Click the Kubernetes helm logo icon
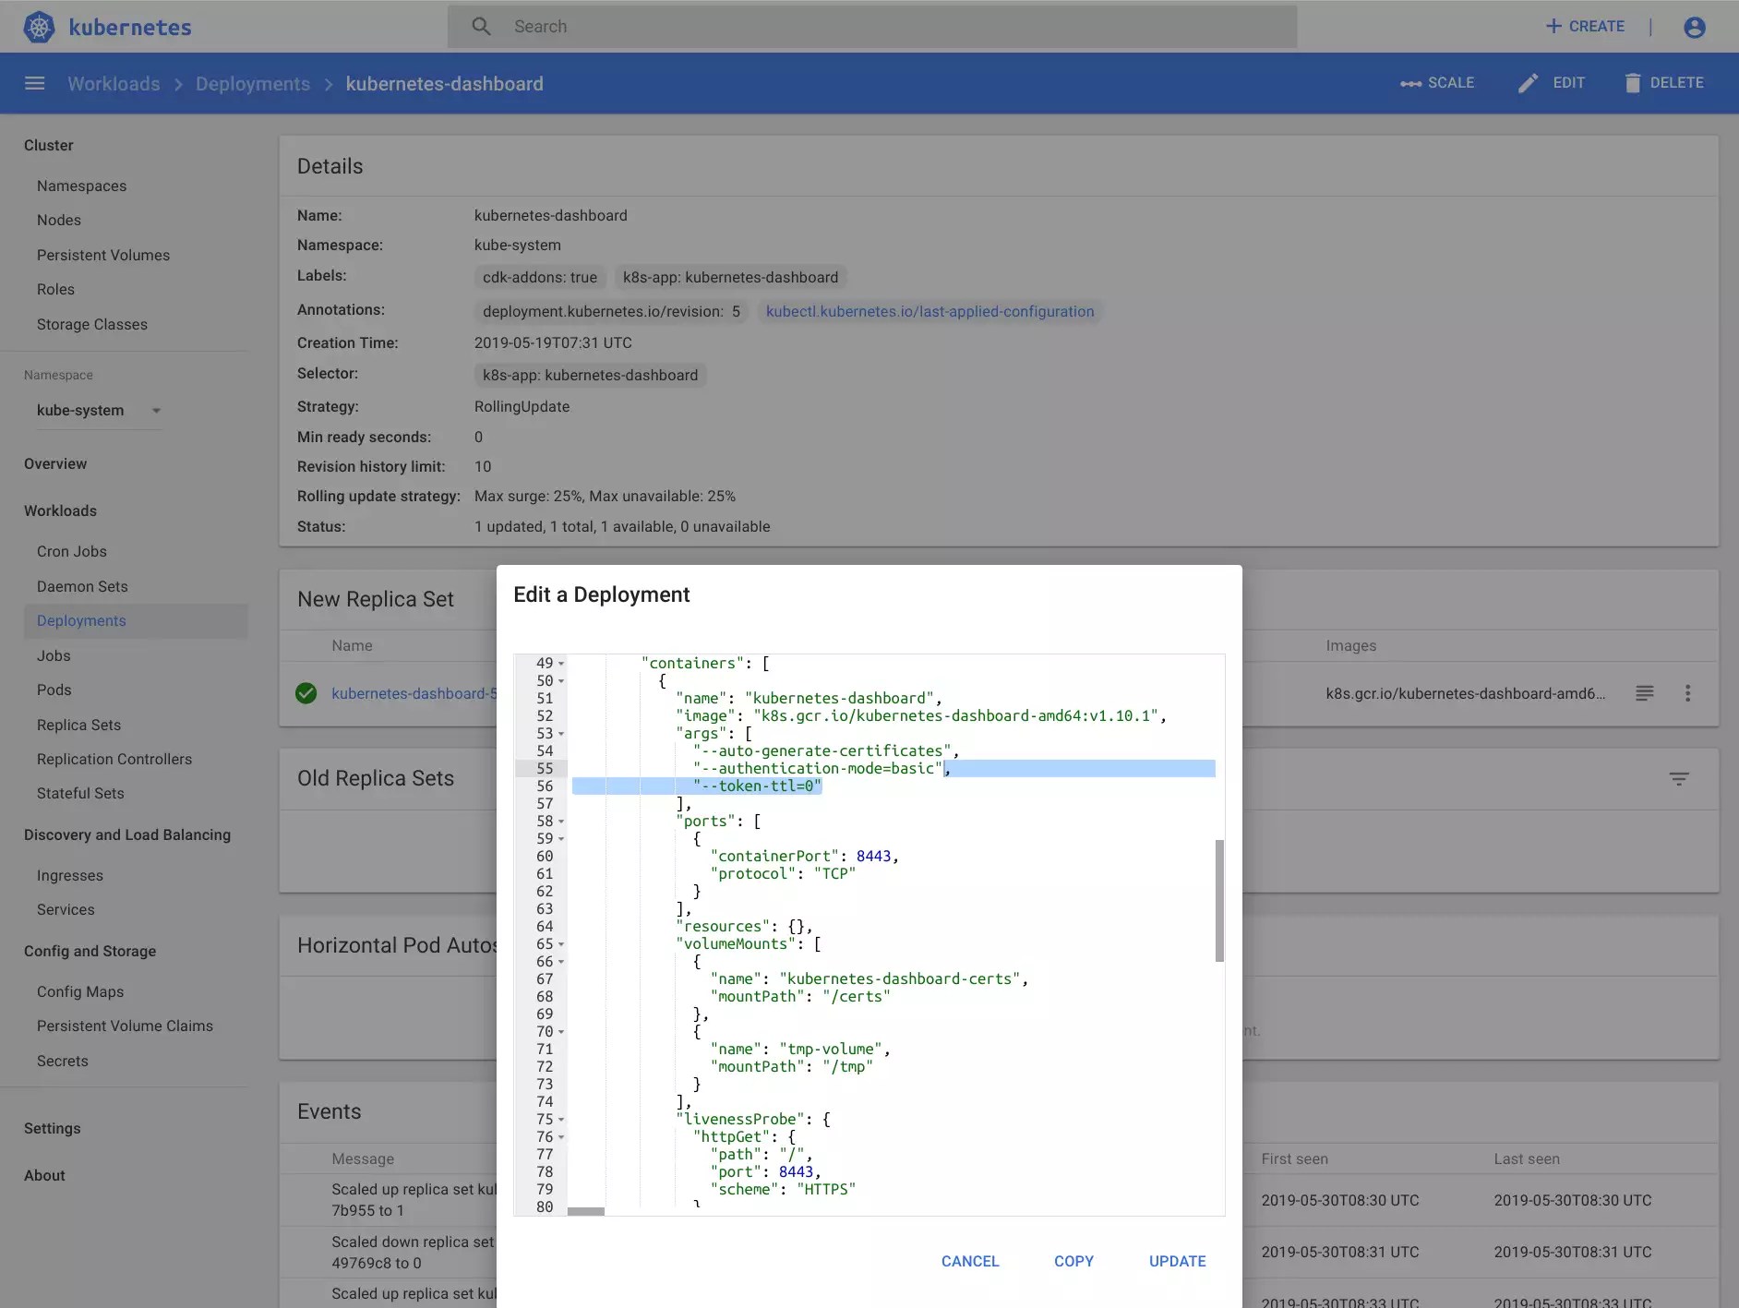This screenshot has width=1739, height=1308. [39, 27]
